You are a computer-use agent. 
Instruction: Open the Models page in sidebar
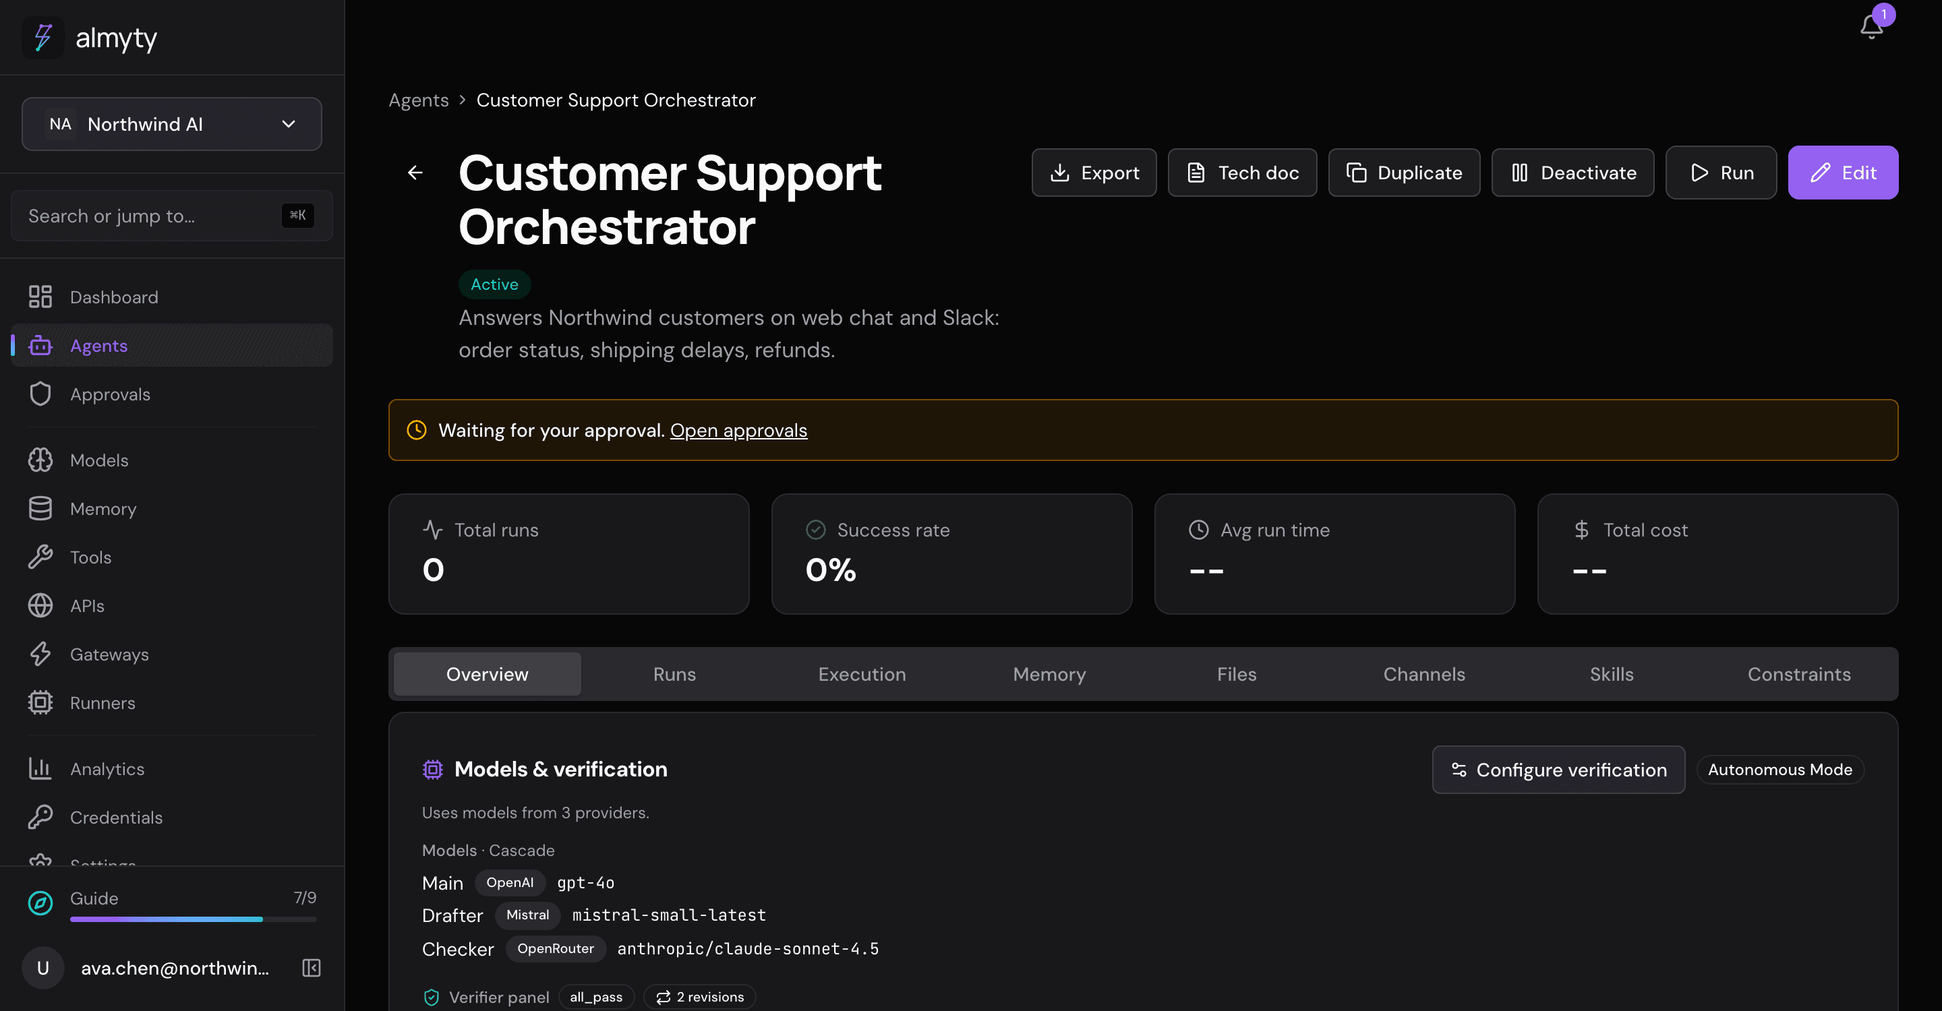(x=172, y=460)
